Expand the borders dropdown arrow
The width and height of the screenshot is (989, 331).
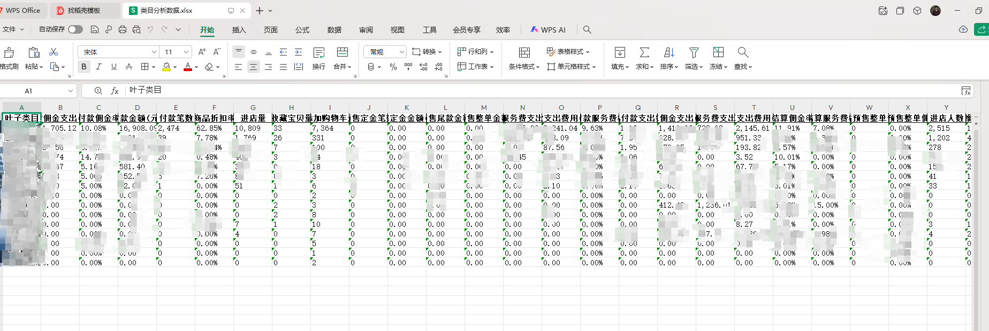tap(153, 67)
